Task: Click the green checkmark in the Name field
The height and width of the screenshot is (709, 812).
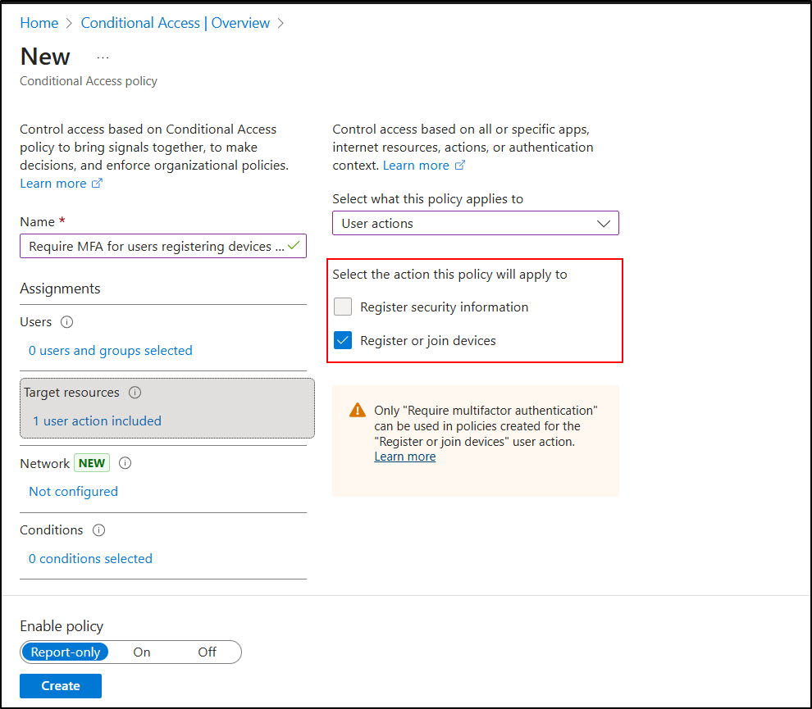Action: [294, 245]
